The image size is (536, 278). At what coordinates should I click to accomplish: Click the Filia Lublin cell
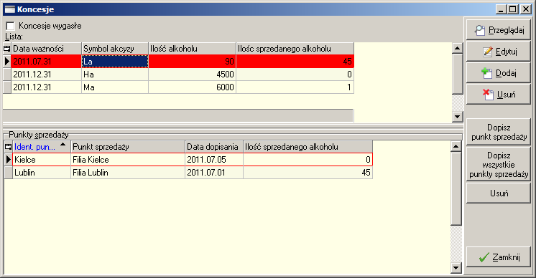pos(128,173)
